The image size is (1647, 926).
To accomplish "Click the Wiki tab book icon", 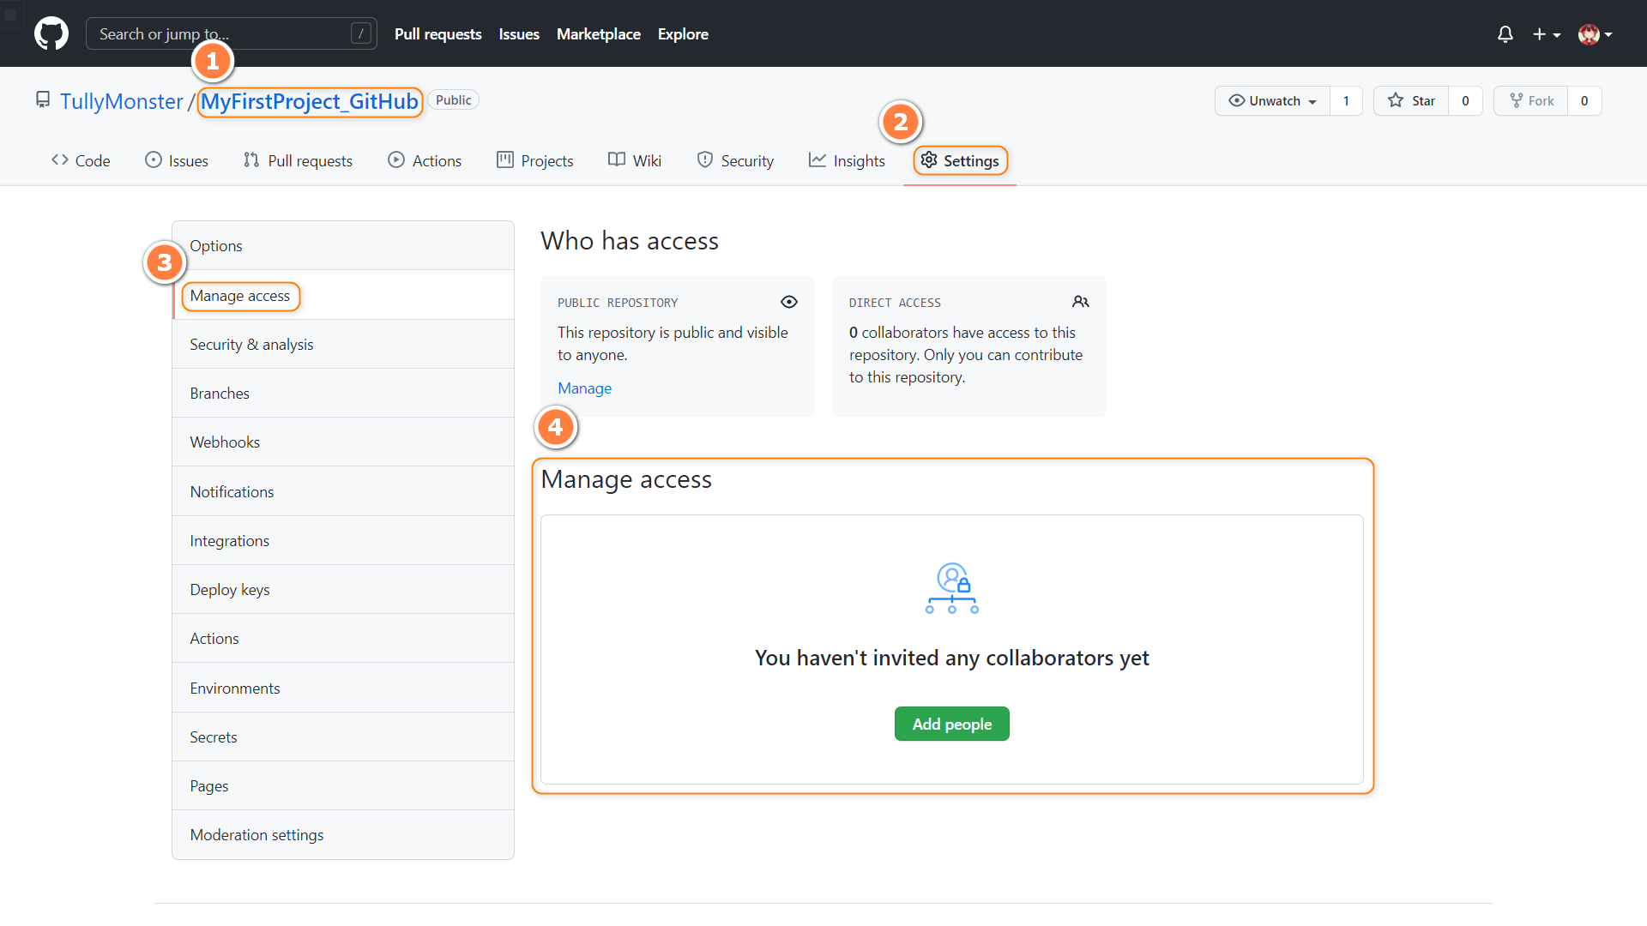I will click(617, 159).
